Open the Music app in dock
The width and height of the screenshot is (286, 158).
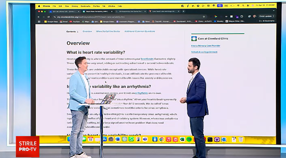(169, 139)
